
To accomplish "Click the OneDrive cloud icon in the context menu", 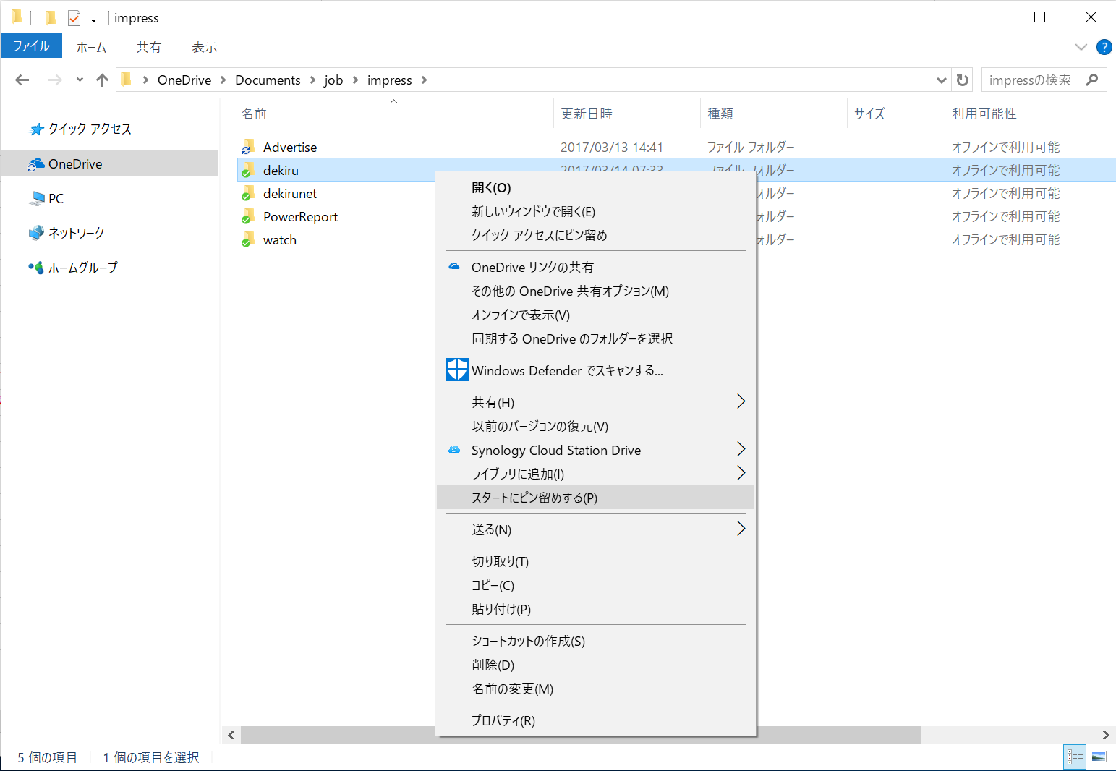I will tap(454, 267).
